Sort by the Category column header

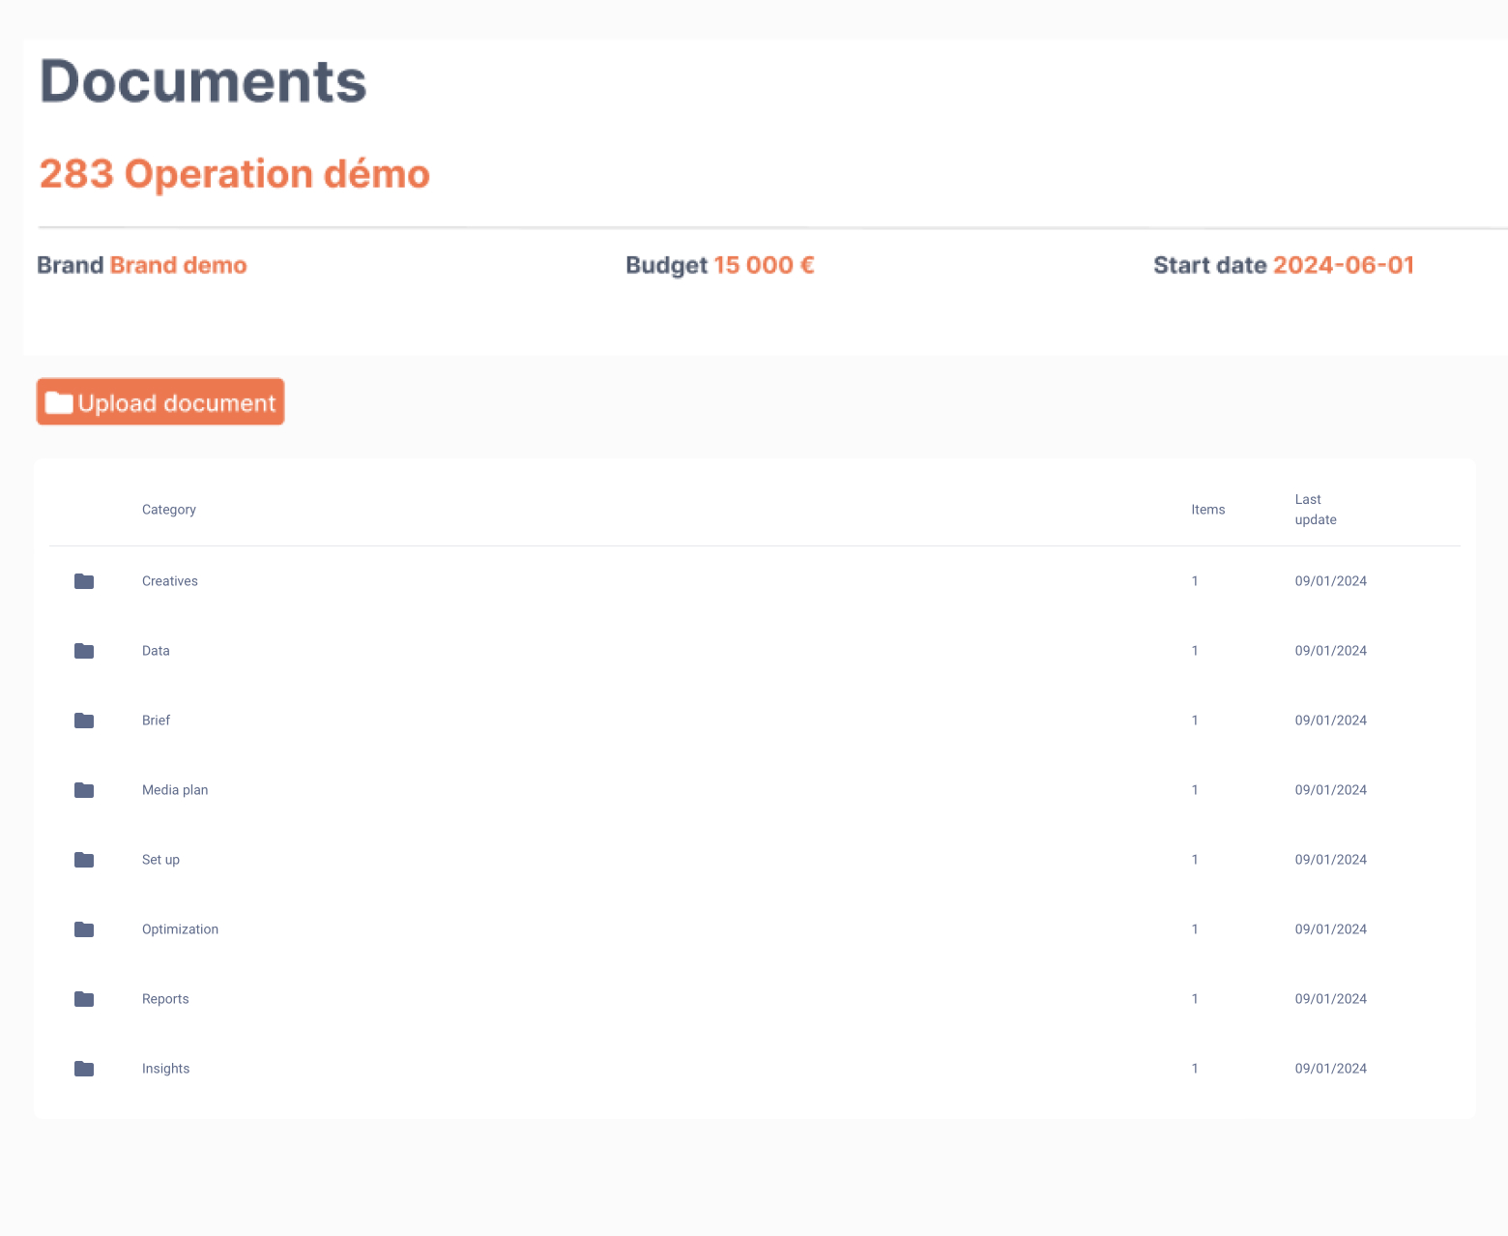click(x=169, y=510)
